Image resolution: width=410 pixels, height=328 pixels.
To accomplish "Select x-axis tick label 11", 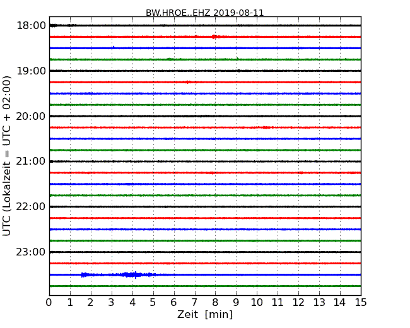I will point(278,303).
